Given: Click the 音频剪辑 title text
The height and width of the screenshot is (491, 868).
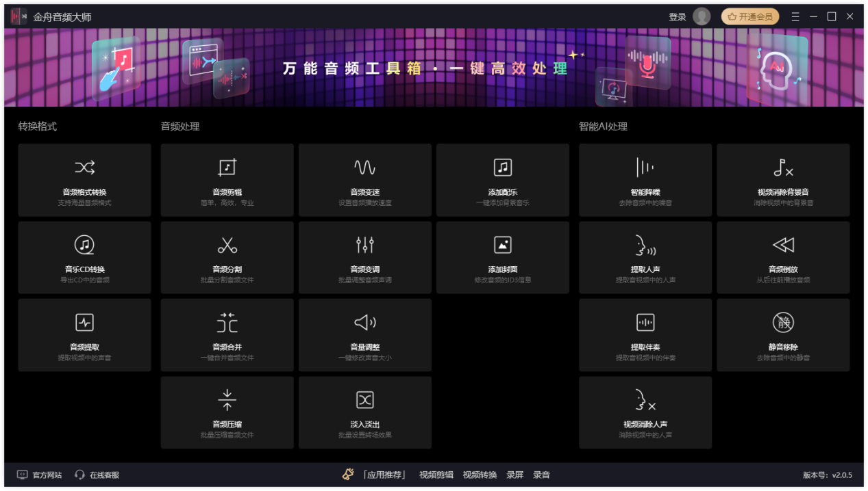Looking at the screenshot, I should (x=227, y=192).
